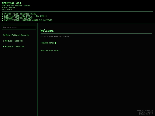
Task: Click the blinking cursor block after TERMINAL READY
Action: 55,43
